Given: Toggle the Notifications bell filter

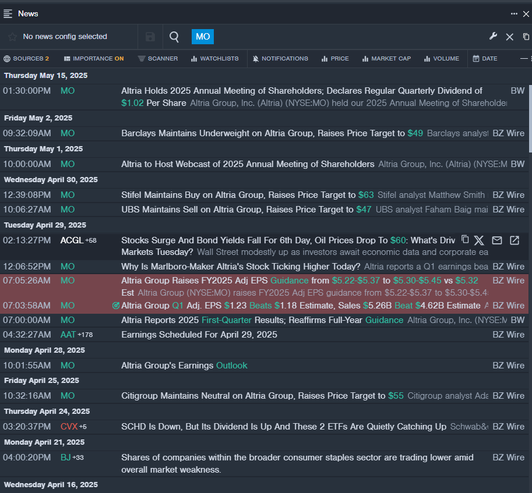Looking at the screenshot, I should click(x=280, y=59).
